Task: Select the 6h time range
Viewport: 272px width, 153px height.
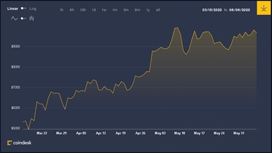Action: [x=72, y=10]
